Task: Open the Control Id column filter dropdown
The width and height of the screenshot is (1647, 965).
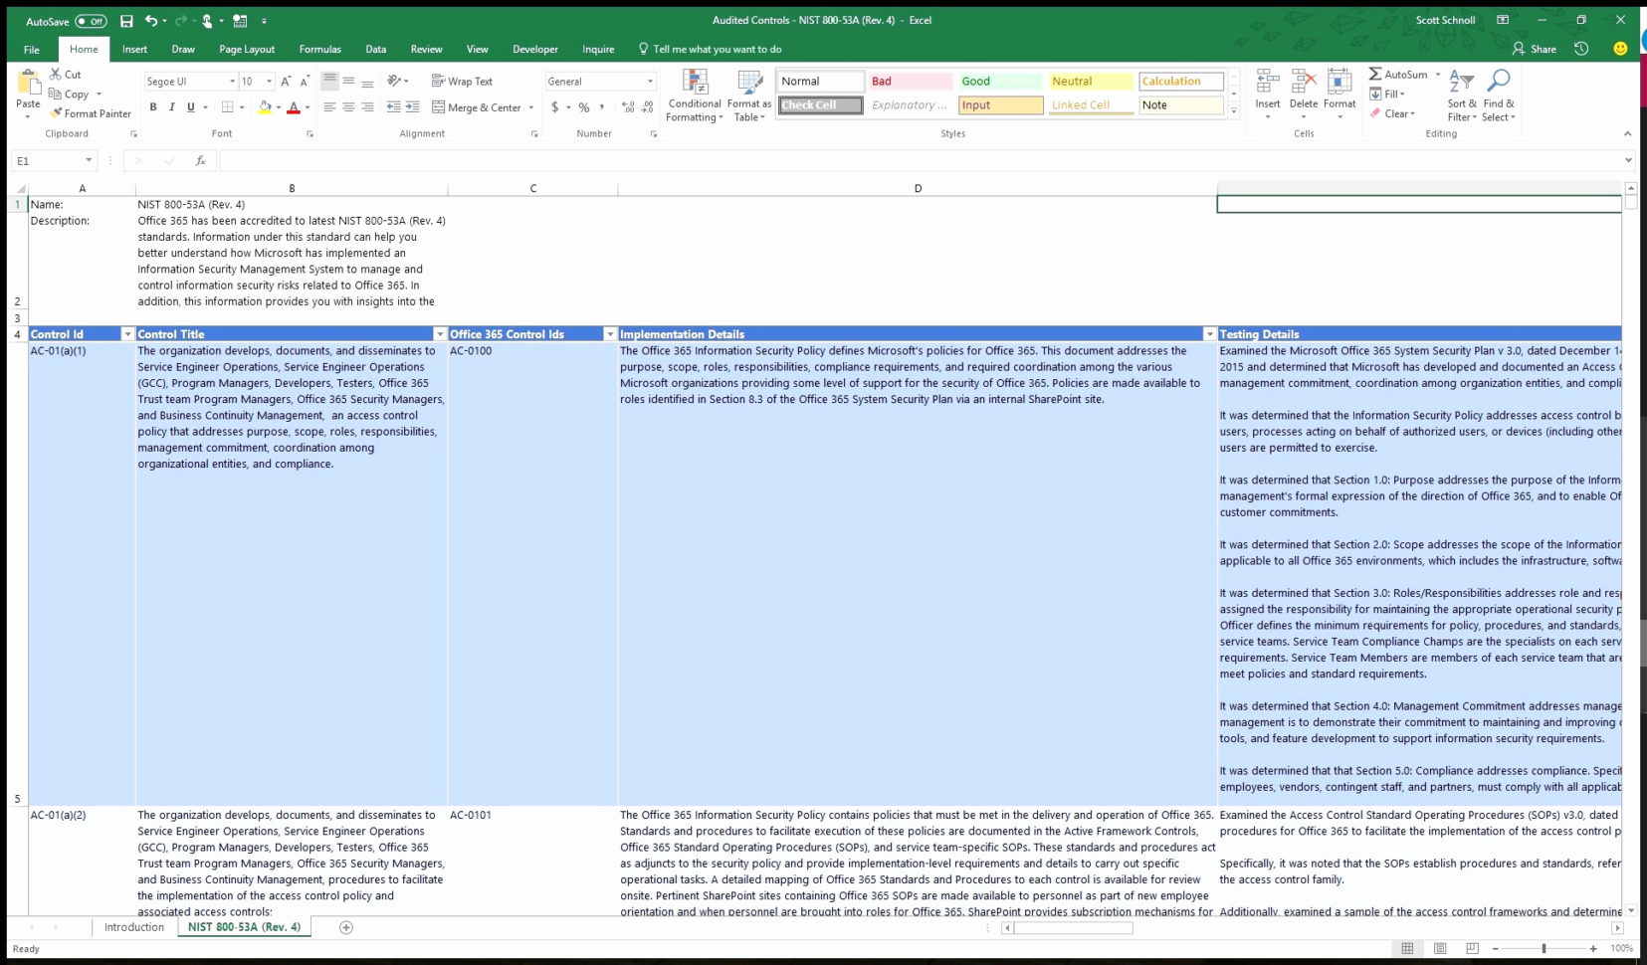Action: [x=126, y=333]
